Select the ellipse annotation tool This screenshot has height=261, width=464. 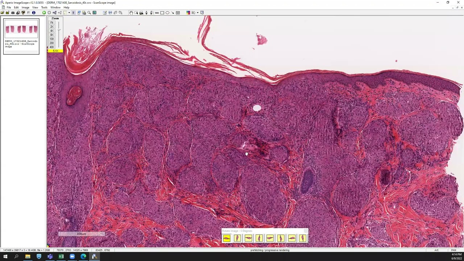pyautogui.click(x=167, y=13)
